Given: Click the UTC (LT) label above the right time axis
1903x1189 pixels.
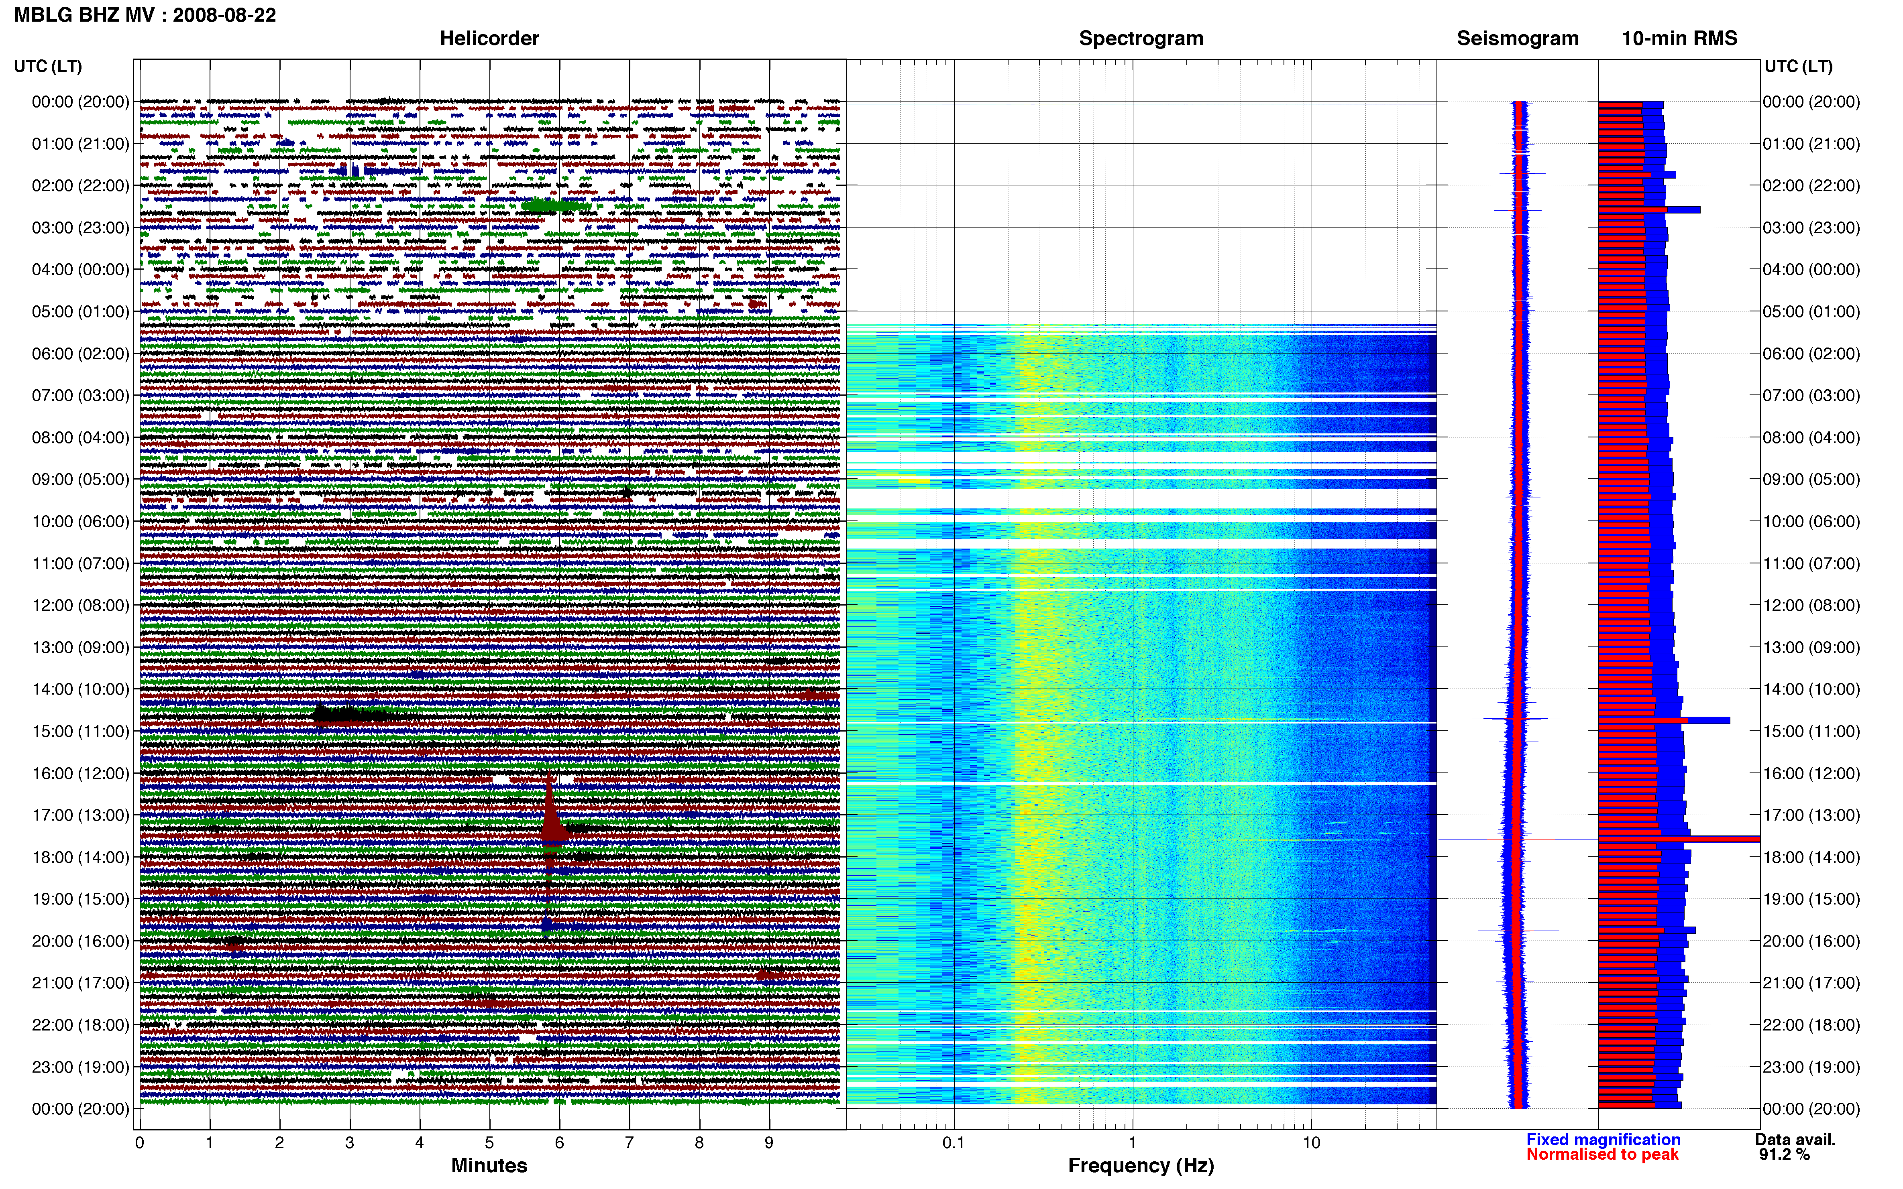Looking at the screenshot, I should pyautogui.click(x=1798, y=66).
